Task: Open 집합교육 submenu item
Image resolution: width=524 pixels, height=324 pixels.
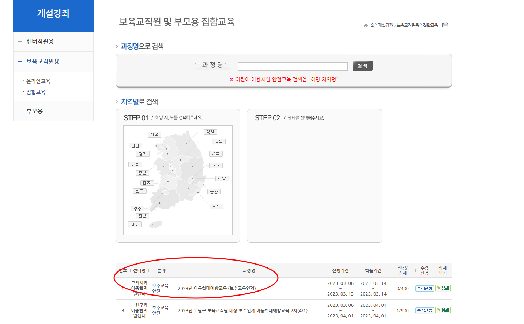Action: point(36,92)
